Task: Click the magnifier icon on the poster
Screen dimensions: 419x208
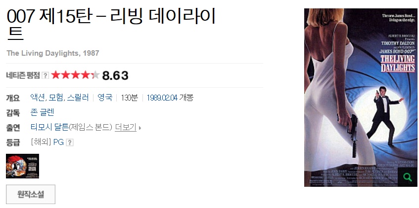Action: pyautogui.click(x=407, y=177)
